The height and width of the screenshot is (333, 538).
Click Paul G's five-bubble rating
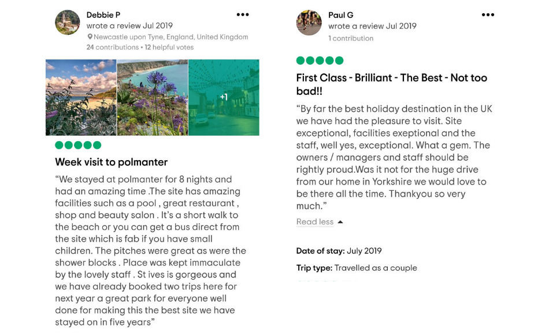[x=320, y=61]
